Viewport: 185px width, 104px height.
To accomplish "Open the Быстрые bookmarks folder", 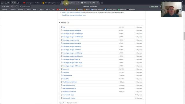I will coord(21,10).
